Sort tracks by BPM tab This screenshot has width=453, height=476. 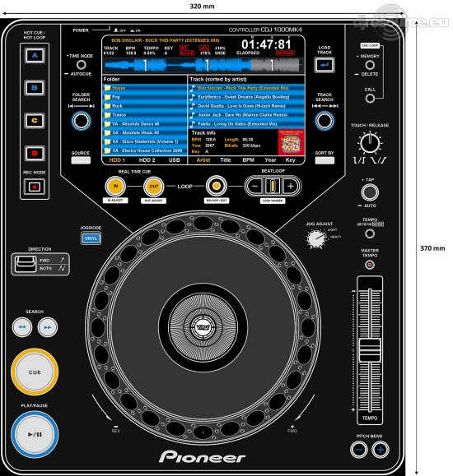248,160
